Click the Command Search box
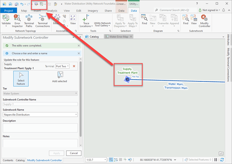This screenshot has width=232, height=164. coord(175,10)
